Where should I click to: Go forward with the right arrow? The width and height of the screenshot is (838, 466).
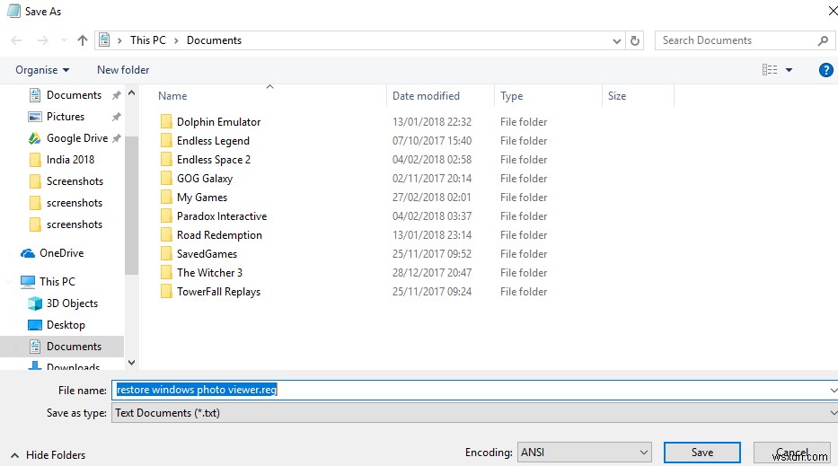(x=43, y=40)
